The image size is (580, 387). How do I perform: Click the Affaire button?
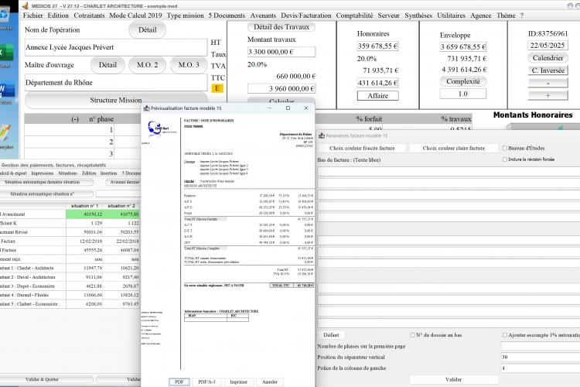377,95
